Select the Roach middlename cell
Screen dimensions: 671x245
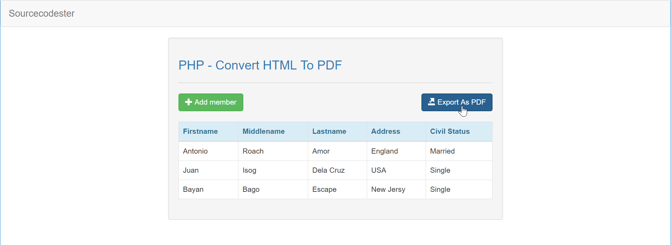[253, 151]
